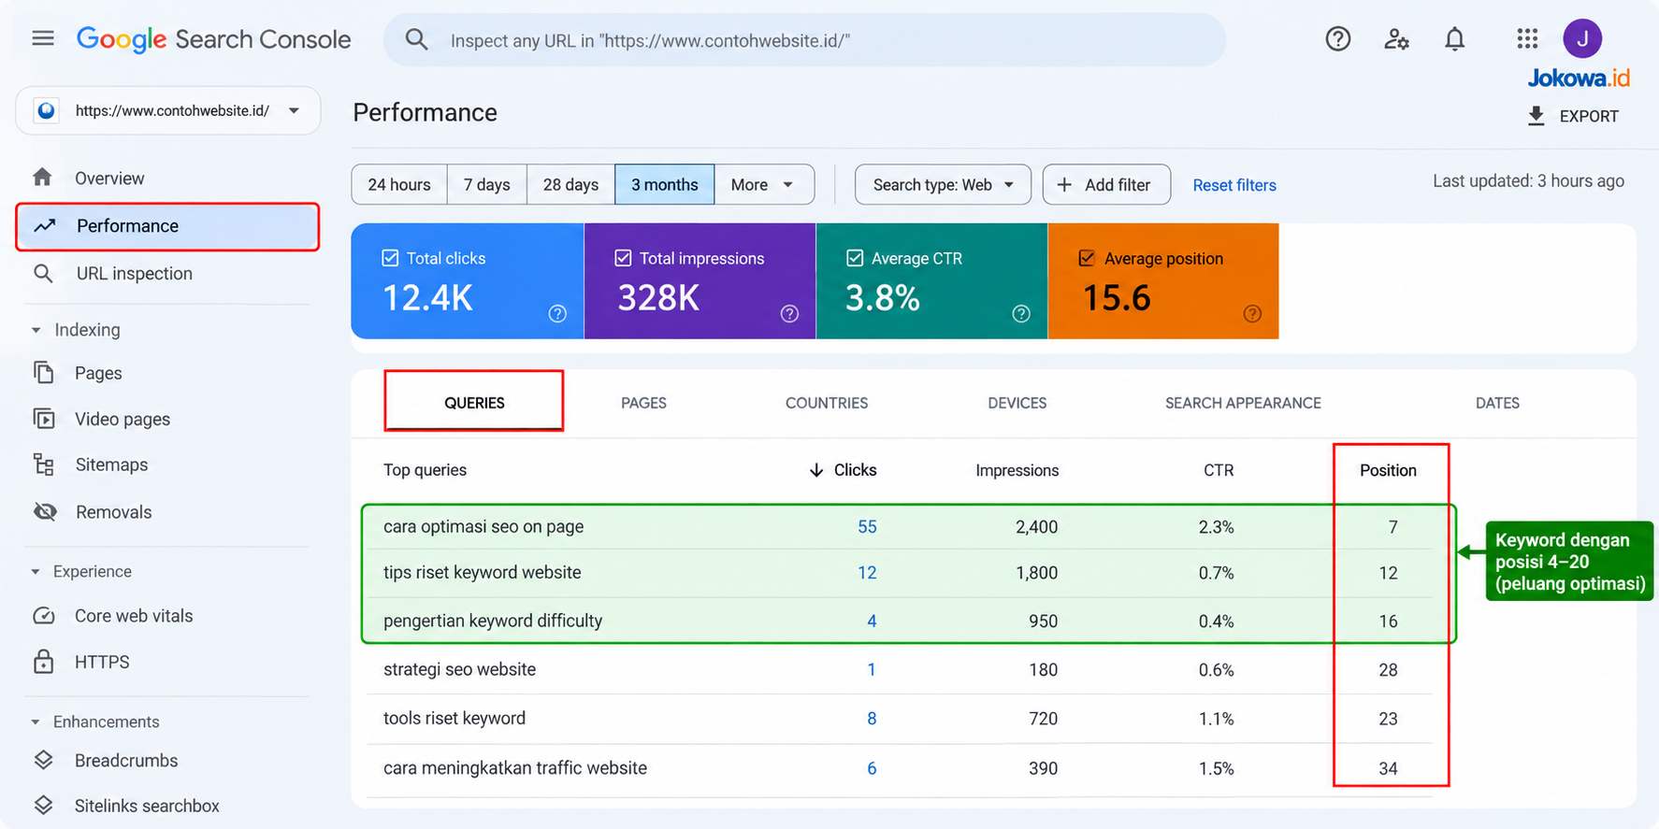The height and width of the screenshot is (829, 1659).
Task: Switch to the Search Appearance tab
Action: [x=1243, y=403]
